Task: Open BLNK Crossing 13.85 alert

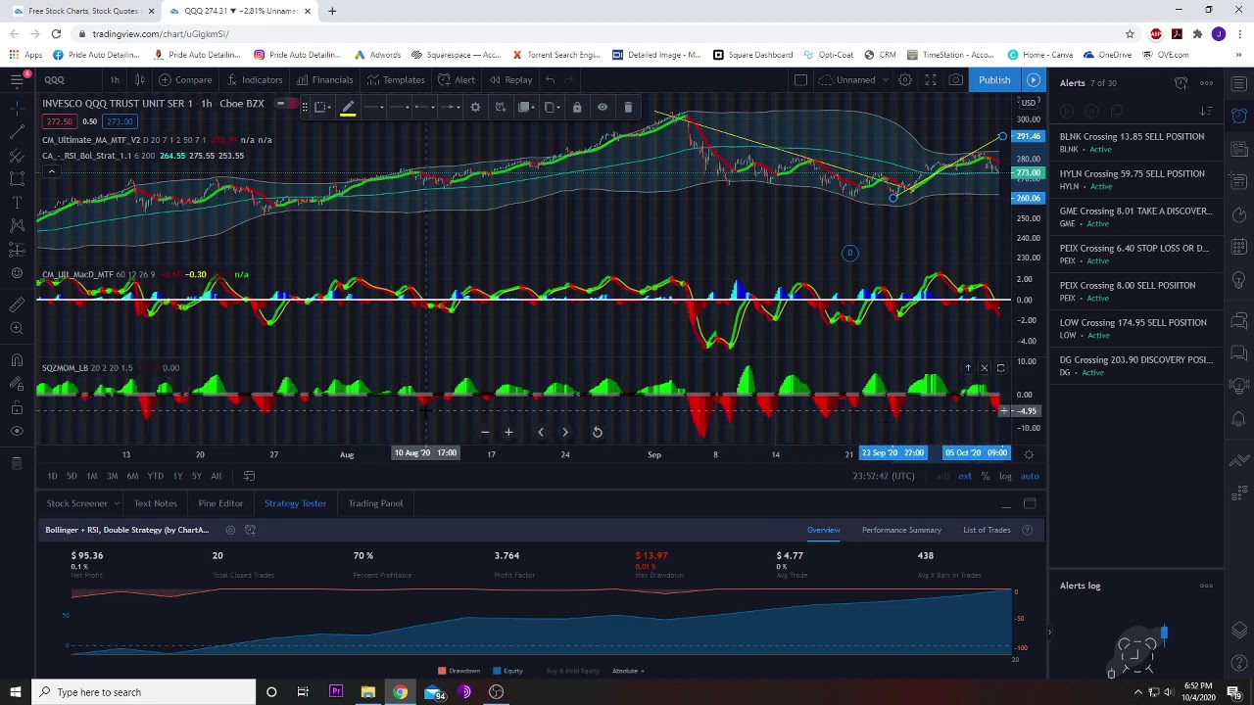Action: [1136, 143]
